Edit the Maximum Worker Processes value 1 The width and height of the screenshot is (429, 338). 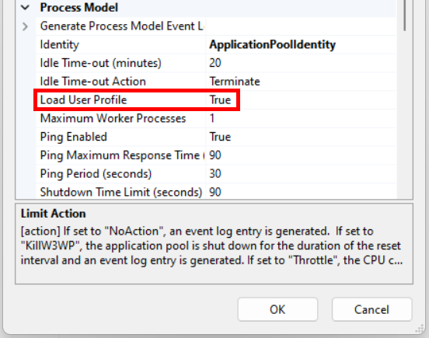point(212,118)
